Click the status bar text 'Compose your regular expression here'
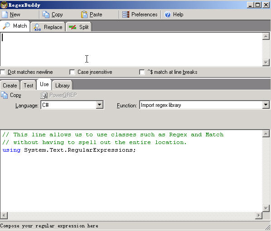This screenshot has width=271, height=231. pyautogui.click(x=49, y=226)
